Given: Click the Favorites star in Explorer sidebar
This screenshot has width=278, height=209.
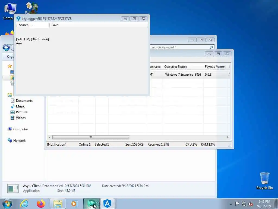Looking at the screenshot, I should (10, 66).
